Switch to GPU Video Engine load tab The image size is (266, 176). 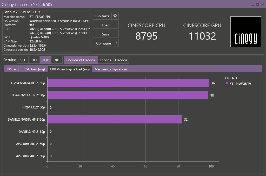[x=70, y=69]
